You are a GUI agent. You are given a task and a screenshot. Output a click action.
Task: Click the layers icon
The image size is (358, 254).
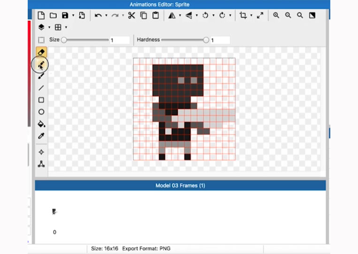pyautogui.click(x=41, y=27)
